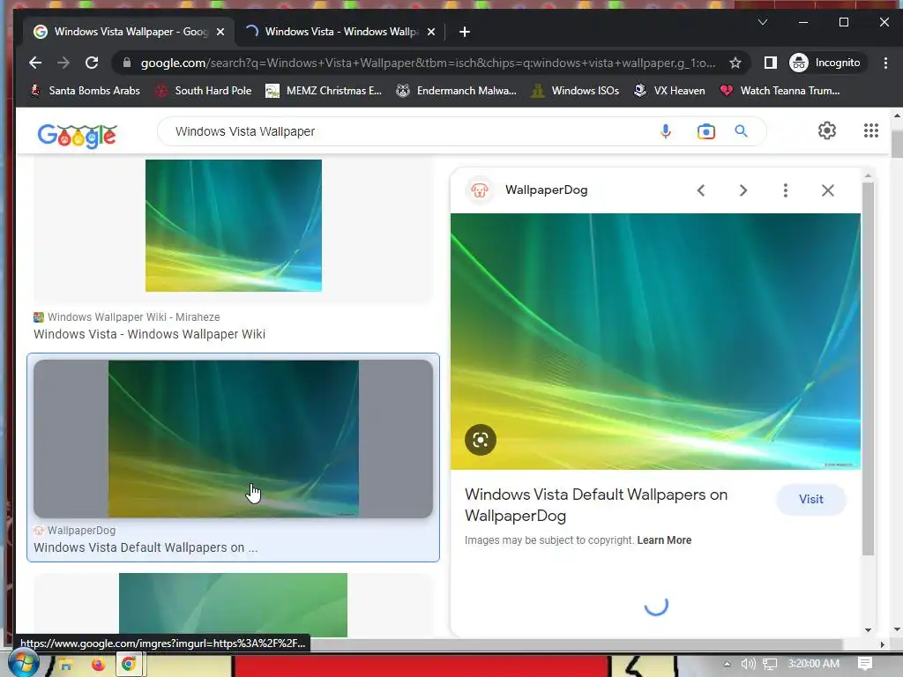Click WallpaperDog source name in preview panel
The width and height of the screenshot is (903, 677).
(x=546, y=190)
